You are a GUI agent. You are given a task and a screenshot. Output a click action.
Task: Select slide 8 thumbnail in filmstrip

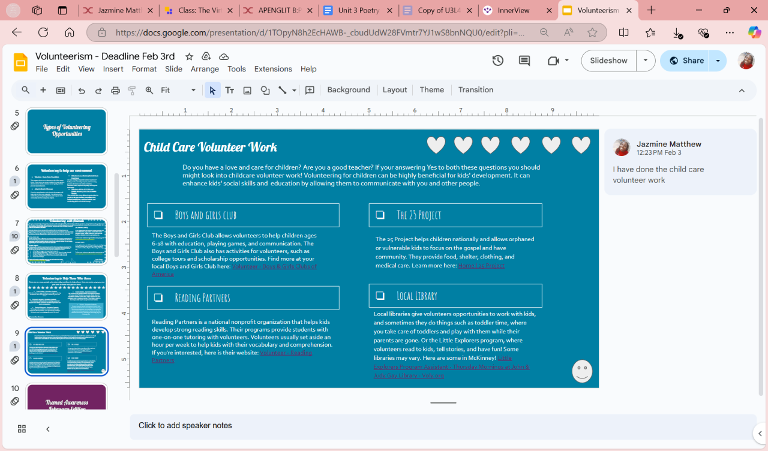point(67,297)
